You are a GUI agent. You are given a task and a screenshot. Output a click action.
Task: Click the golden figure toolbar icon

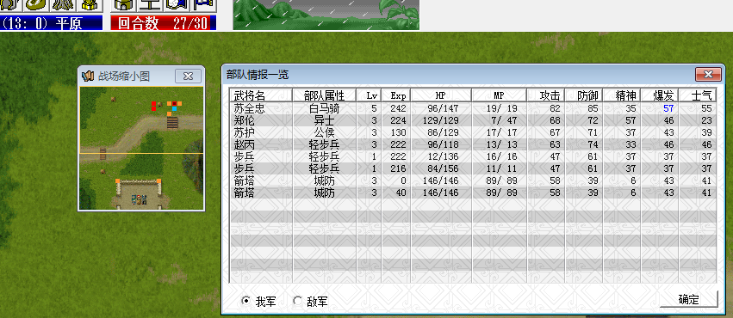[90, 5]
